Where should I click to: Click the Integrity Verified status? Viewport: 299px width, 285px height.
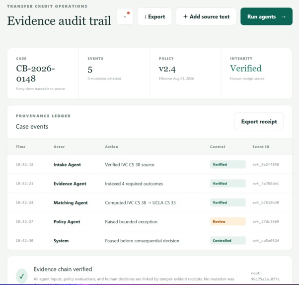246,68
